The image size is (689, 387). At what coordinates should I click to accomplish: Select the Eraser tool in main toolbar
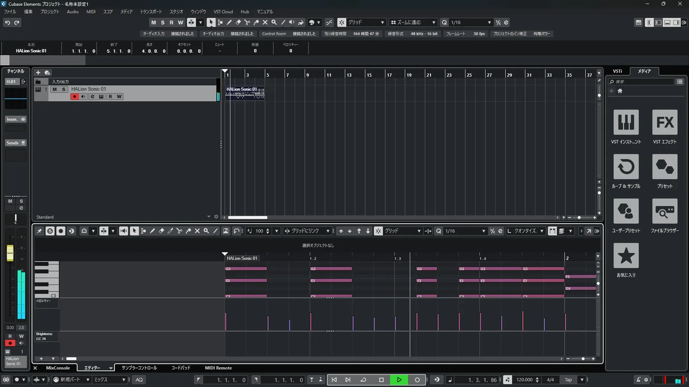pos(238,22)
